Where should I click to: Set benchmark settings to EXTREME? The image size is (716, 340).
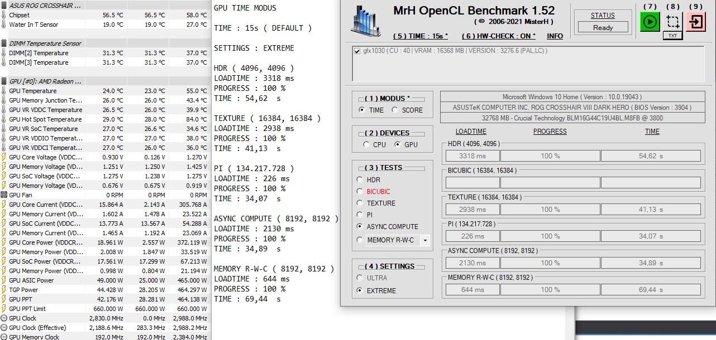click(360, 290)
